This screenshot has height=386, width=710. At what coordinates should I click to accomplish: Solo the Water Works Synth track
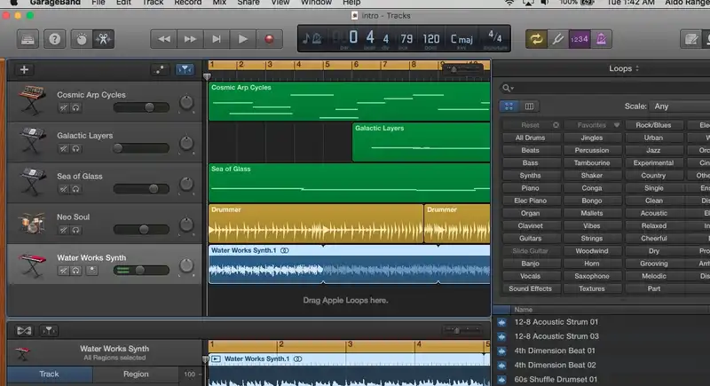(75, 271)
